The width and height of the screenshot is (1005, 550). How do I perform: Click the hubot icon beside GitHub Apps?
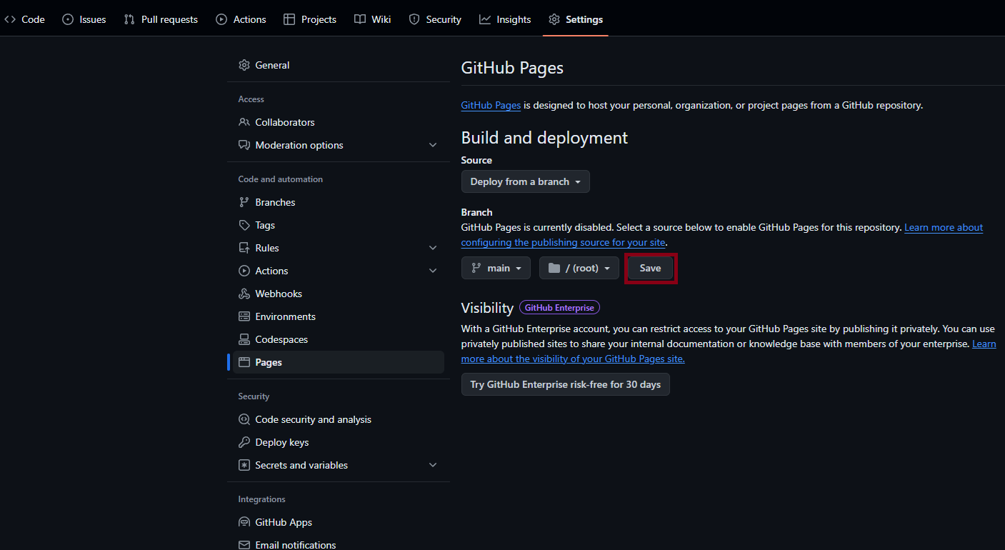click(244, 522)
